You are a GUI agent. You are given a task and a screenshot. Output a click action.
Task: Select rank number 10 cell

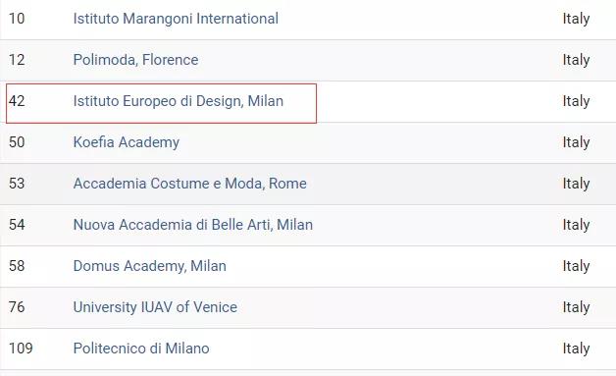click(17, 19)
